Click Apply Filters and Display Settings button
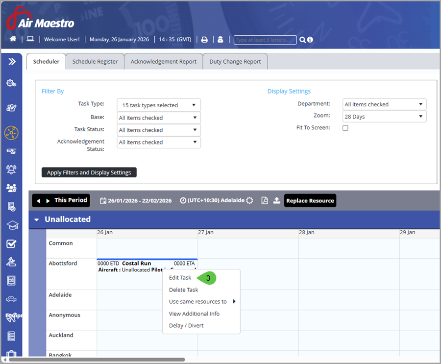 89,172
